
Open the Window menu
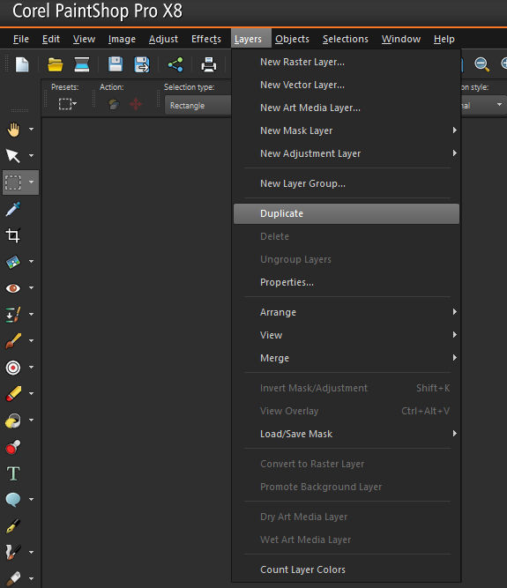[401, 39]
